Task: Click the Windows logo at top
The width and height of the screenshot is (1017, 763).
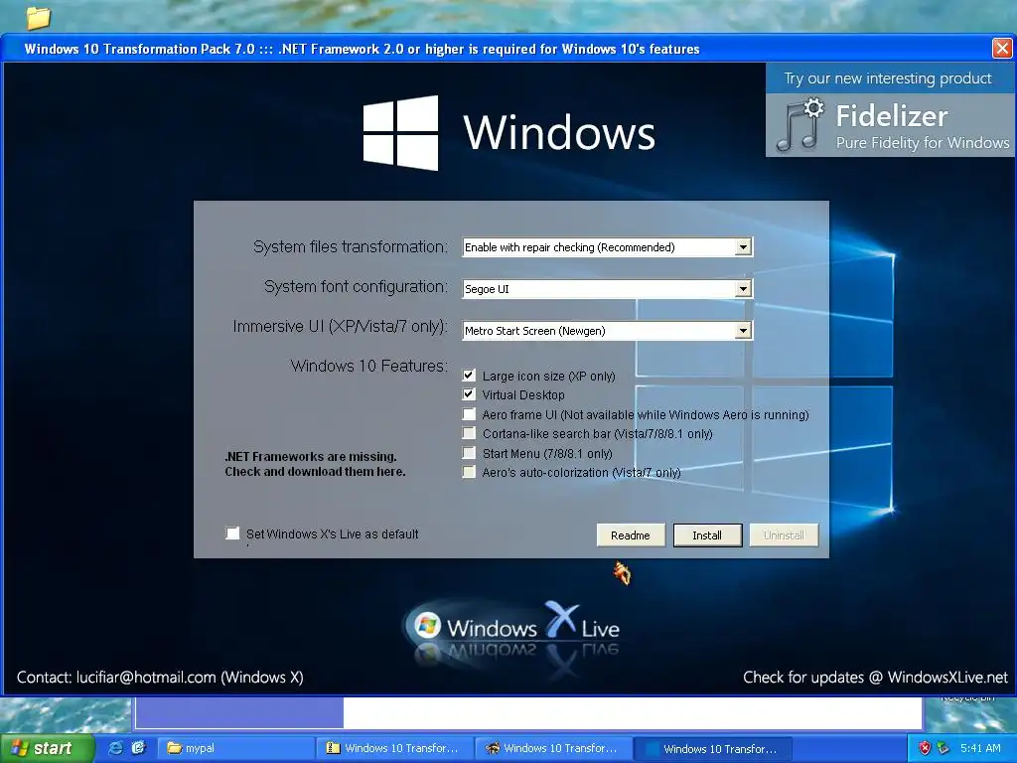Action: pyautogui.click(x=400, y=132)
